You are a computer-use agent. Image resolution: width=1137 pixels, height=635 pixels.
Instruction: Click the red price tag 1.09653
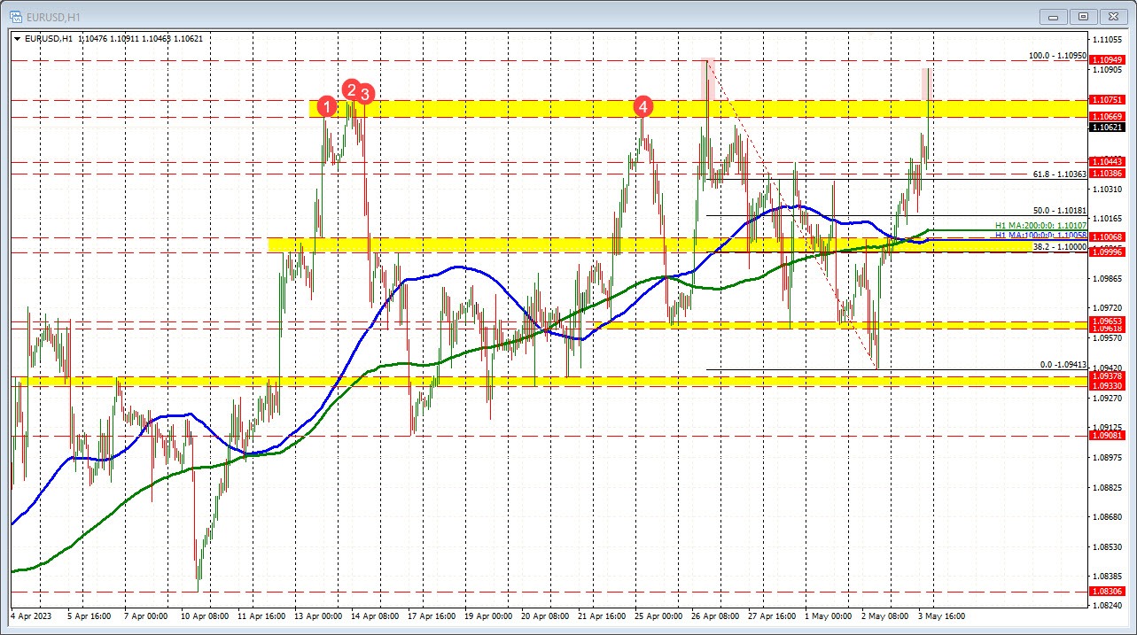coord(1110,321)
